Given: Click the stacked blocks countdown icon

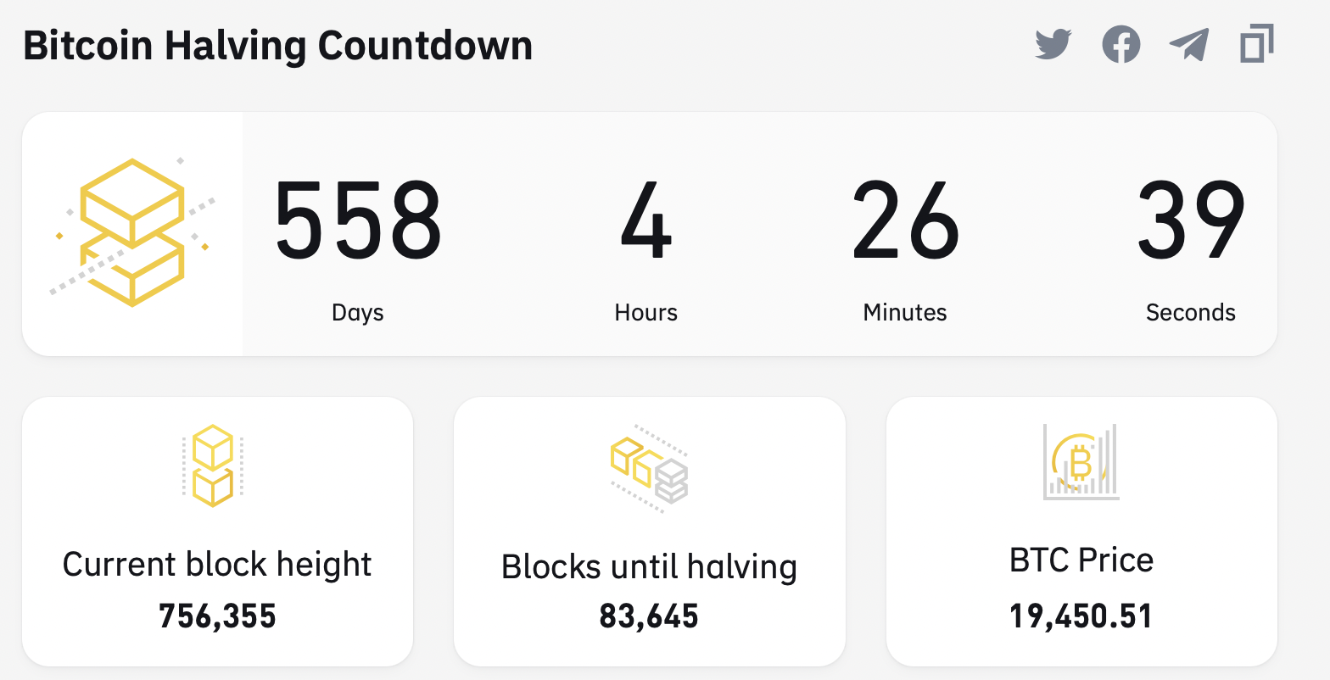Looking at the screenshot, I should click(x=132, y=232).
